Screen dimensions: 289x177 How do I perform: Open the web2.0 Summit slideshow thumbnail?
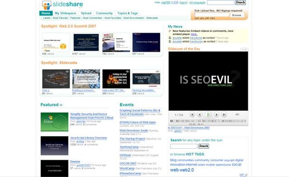(x=116, y=42)
